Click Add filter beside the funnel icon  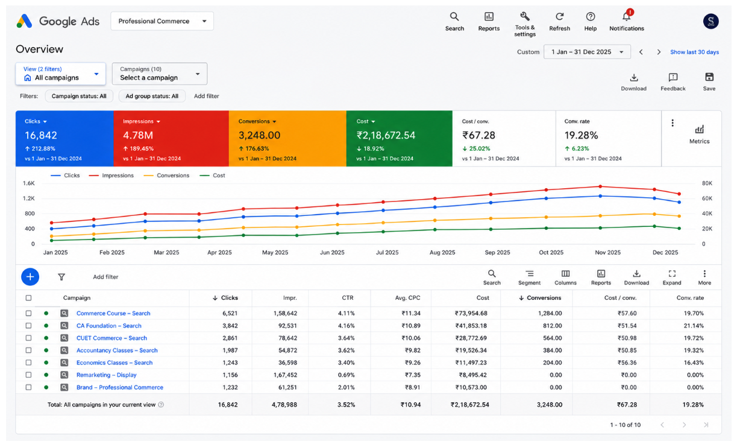pyautogui.click(x=105, y=277)
